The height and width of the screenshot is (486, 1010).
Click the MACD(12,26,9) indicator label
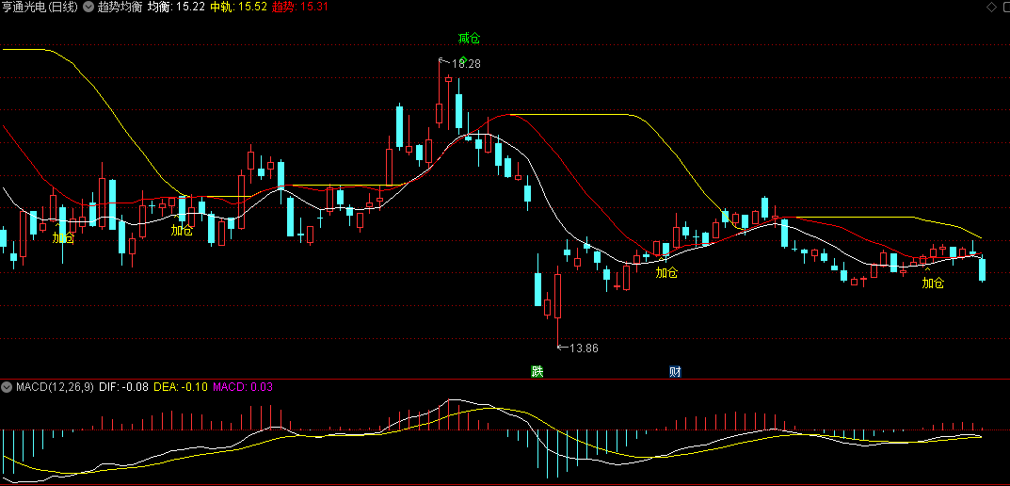click(x=55, y=387)
